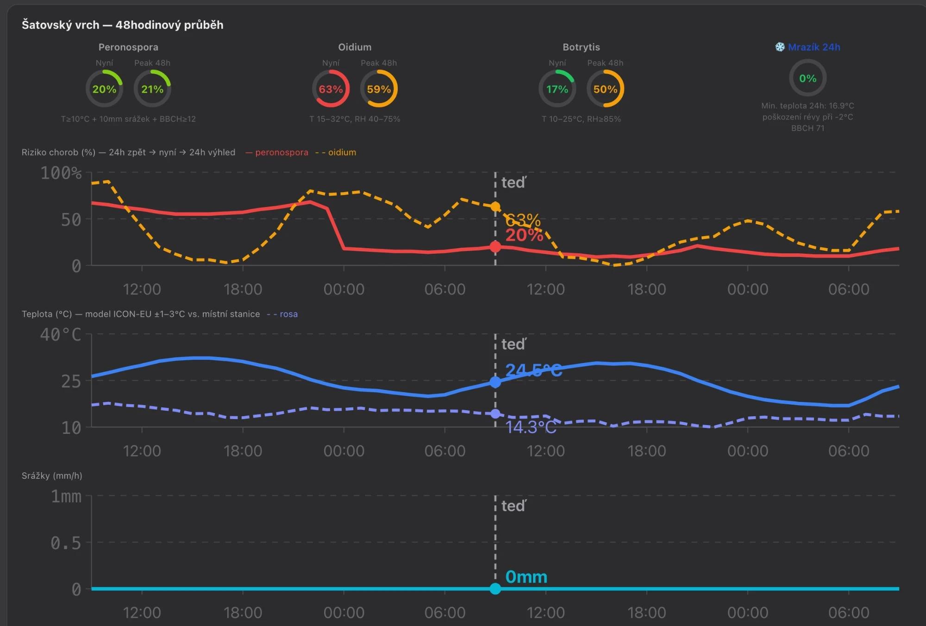Viewport: 926px width, 626px height.
Task: Click the Peronospora Nyní 20% gauge
Action: coord(104,89)
